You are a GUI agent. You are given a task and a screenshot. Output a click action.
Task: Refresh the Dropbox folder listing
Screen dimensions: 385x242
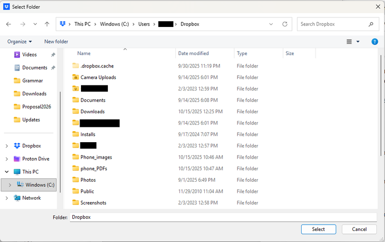pyautogui.click(x=285, y=24)
